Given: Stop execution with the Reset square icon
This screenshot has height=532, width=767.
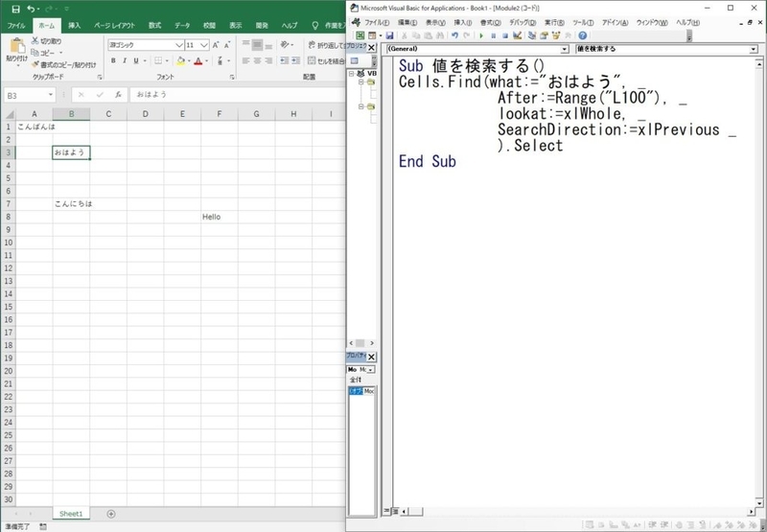Looking at the screenshot, I should coord(505,35).
